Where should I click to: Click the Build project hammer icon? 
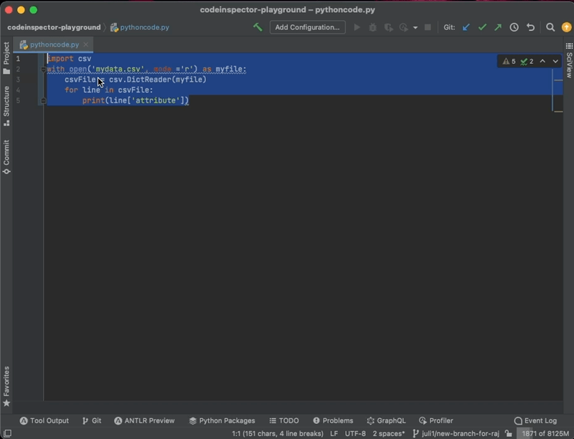[x=258, y=27]
